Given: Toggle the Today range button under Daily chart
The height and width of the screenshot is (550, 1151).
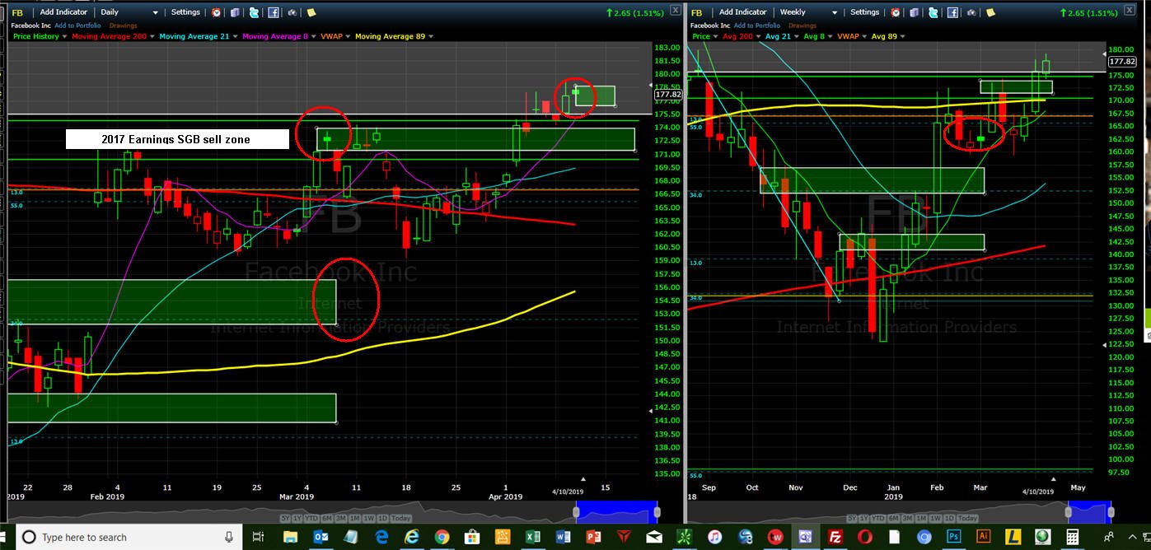Looking at the screenshot, I should tap(400, 518).
